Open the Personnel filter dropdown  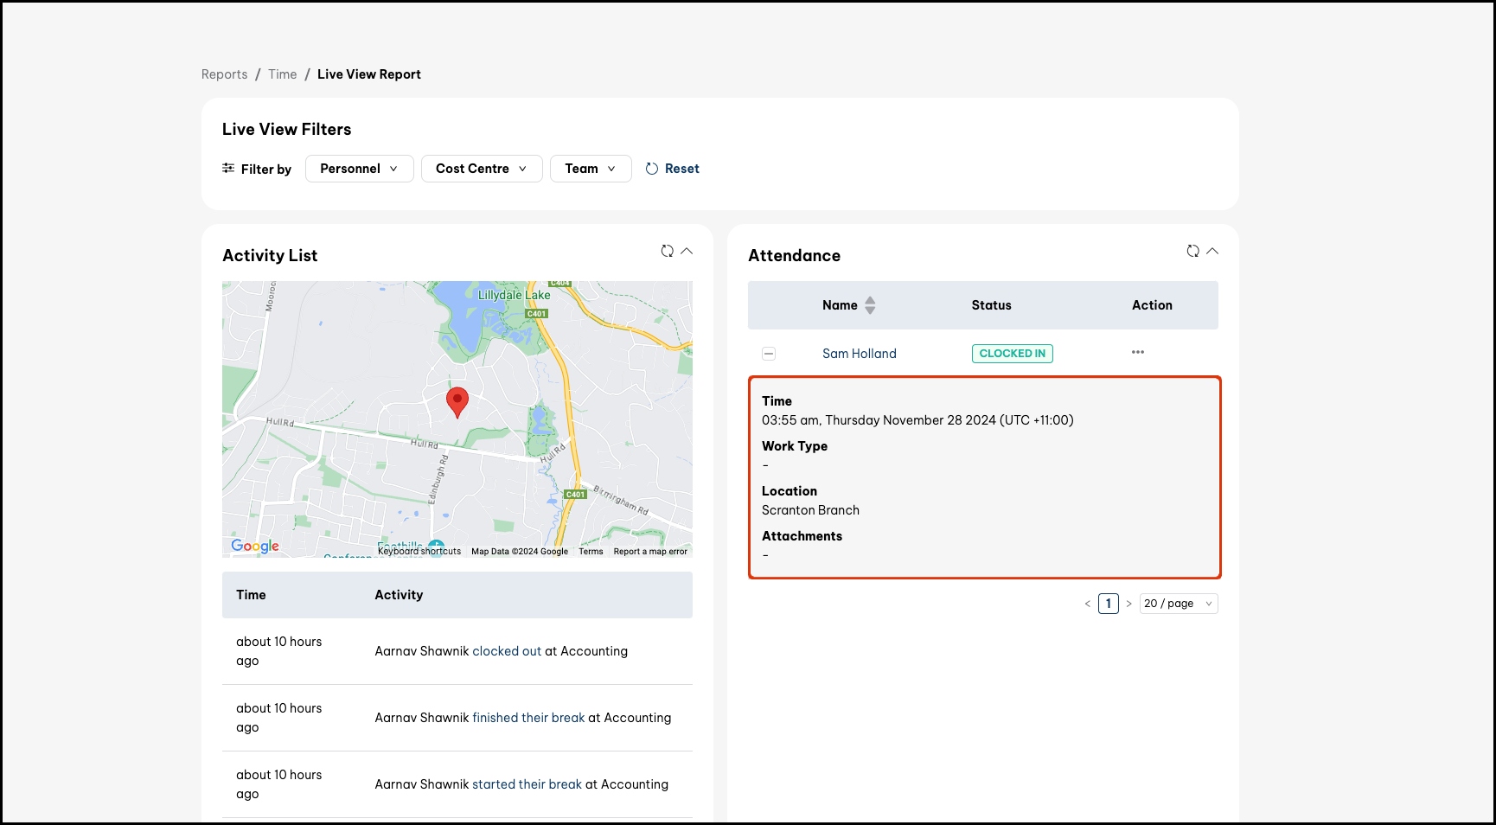359,169
